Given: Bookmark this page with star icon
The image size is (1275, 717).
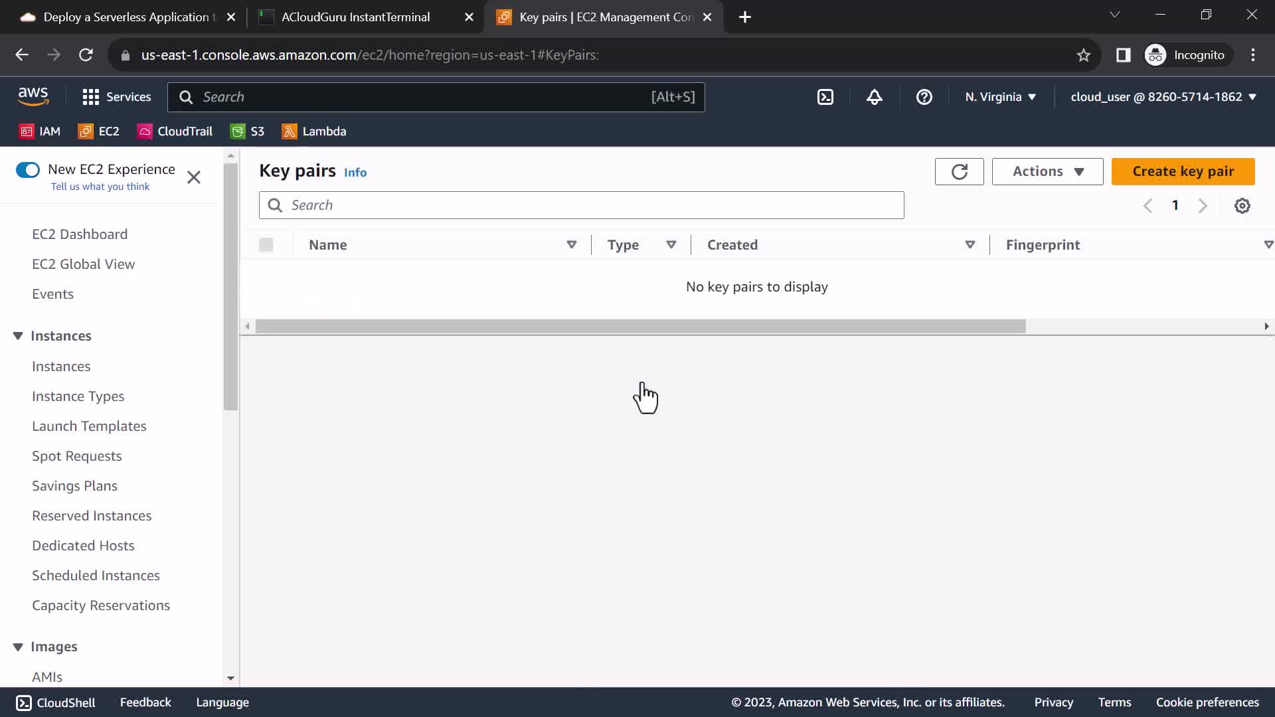Looking at the screenshot, I should 1083,55.
